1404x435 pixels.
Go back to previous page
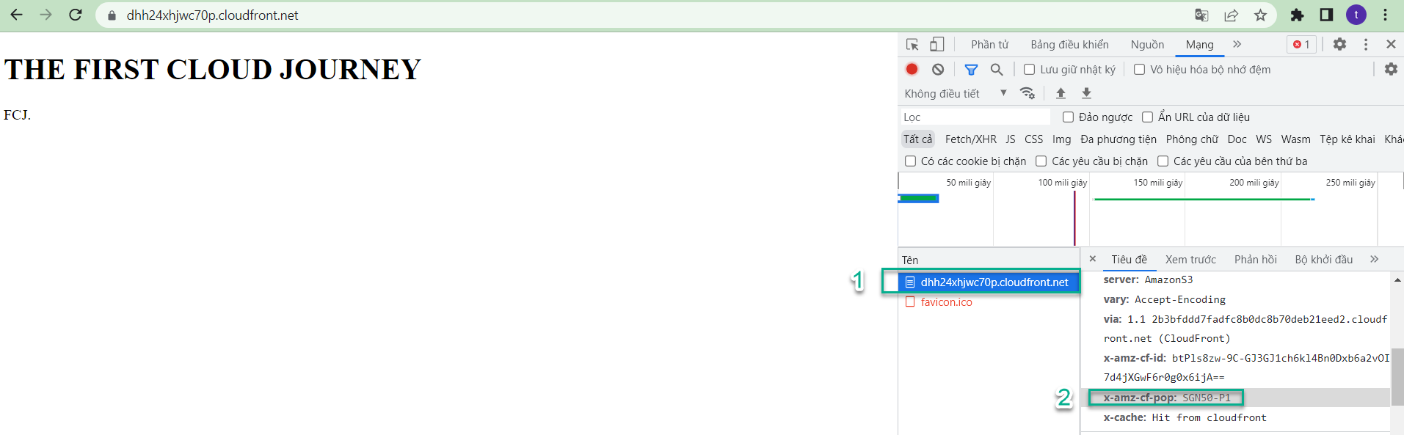coord(16,15)
